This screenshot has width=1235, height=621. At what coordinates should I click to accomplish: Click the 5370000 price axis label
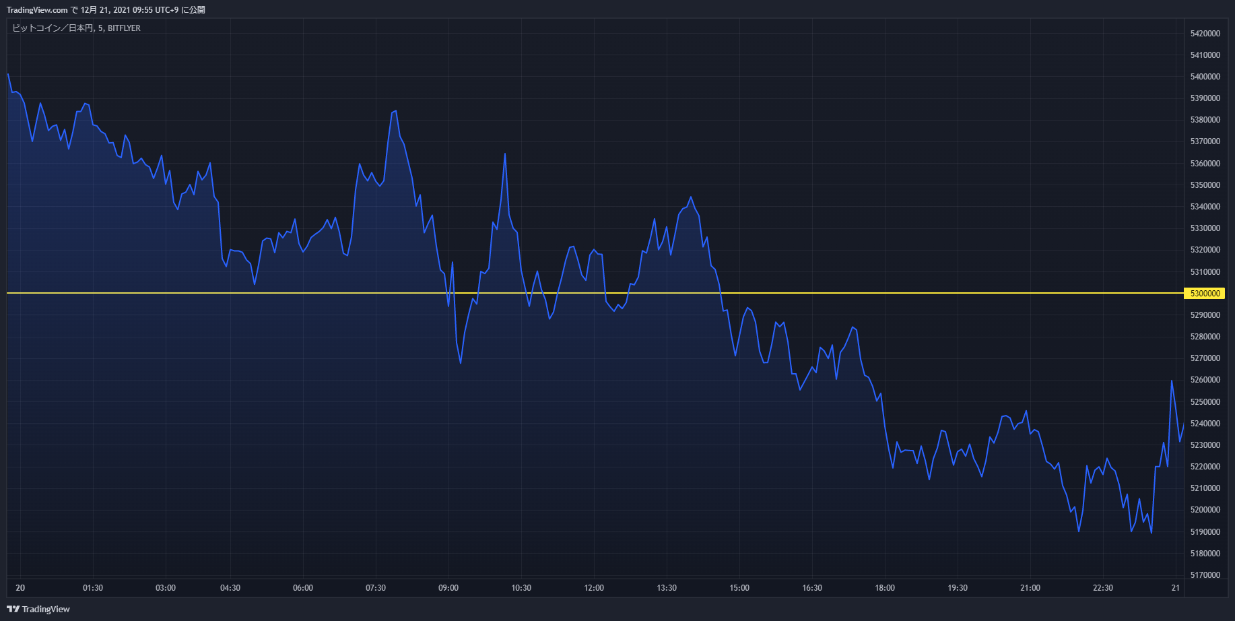click(x=1205, y=141)
